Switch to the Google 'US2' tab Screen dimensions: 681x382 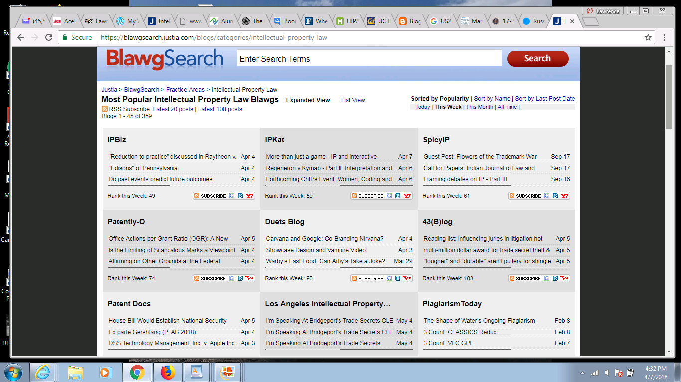coord(441,21)
